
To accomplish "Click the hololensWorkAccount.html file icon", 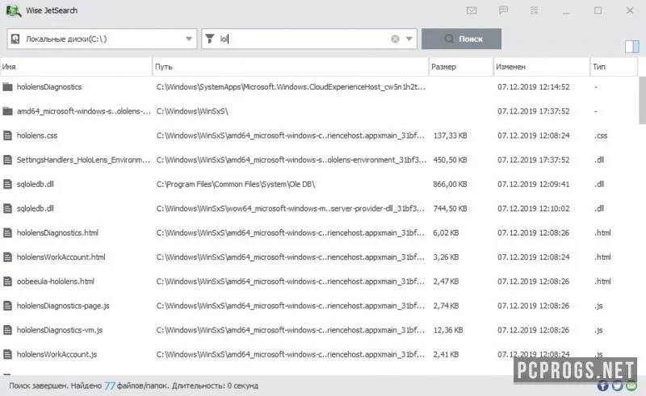I will point(7,256).
